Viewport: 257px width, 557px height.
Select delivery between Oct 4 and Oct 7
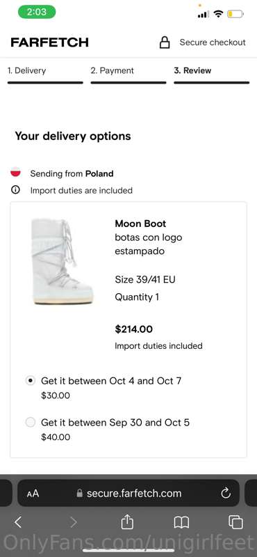click(31, 381)
